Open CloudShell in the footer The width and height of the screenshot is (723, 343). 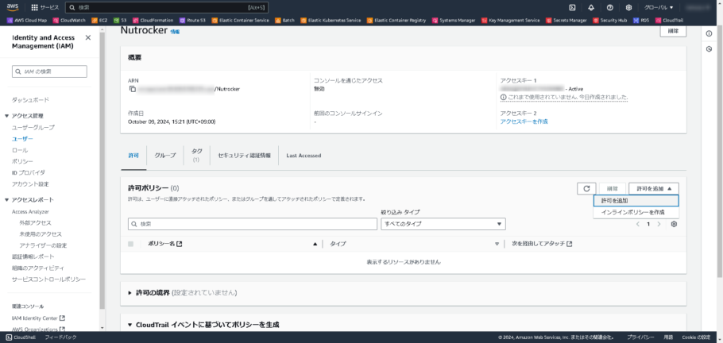[x=22, y=337]
